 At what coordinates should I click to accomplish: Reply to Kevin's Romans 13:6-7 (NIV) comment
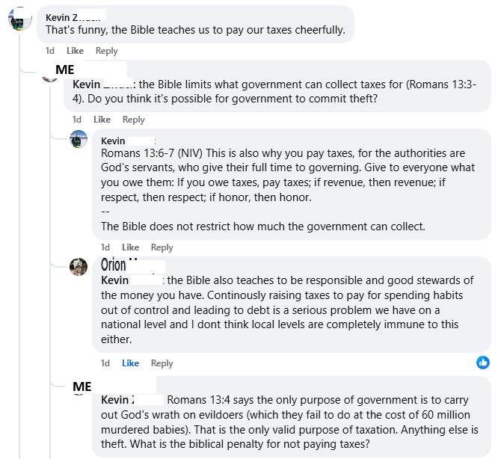(162, 247)
